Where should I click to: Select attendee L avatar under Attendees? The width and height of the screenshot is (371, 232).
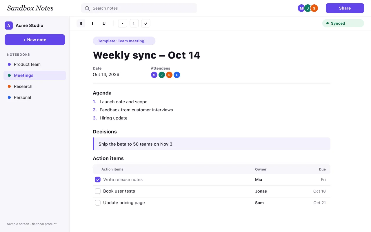coord(177,75)
